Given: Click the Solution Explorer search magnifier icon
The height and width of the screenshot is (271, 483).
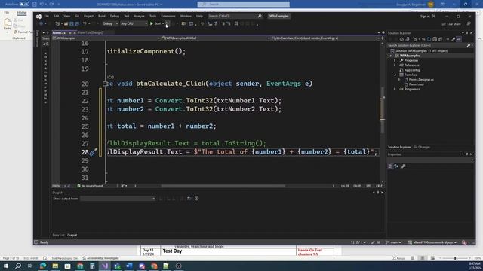Looking at the screenshot, I should [469, 45].
